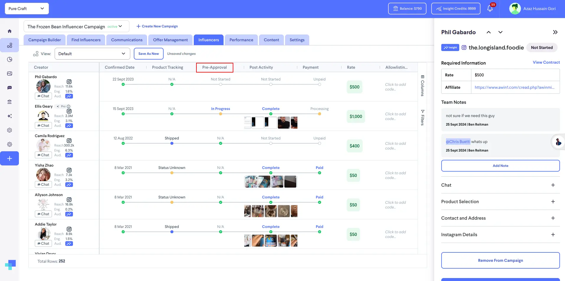Go to next creator with down chevron

(x=500, y=32)
